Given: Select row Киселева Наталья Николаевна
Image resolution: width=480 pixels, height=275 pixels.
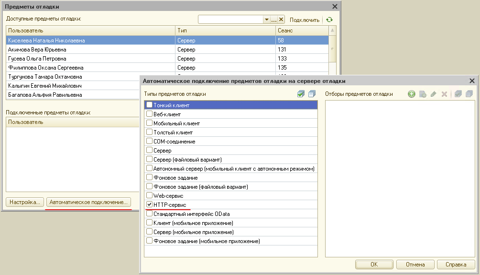Looking at the screenshot, I should coord(167,41).
